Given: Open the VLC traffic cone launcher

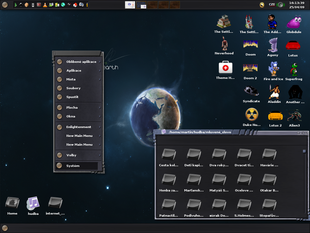Looking at the screenshot, I should pyautogui.click(x=45, y=5).
